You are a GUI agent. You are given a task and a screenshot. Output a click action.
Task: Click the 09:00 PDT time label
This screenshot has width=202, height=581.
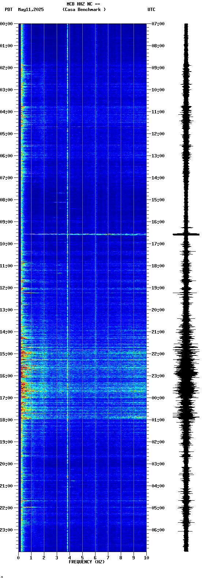(x=6, y=222)
